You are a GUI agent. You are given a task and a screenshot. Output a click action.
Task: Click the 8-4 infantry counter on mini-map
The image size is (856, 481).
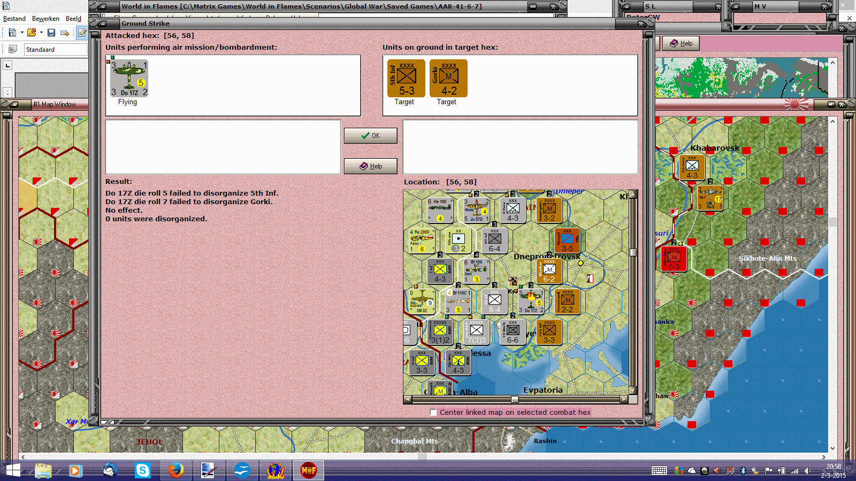tap(494, 301)
